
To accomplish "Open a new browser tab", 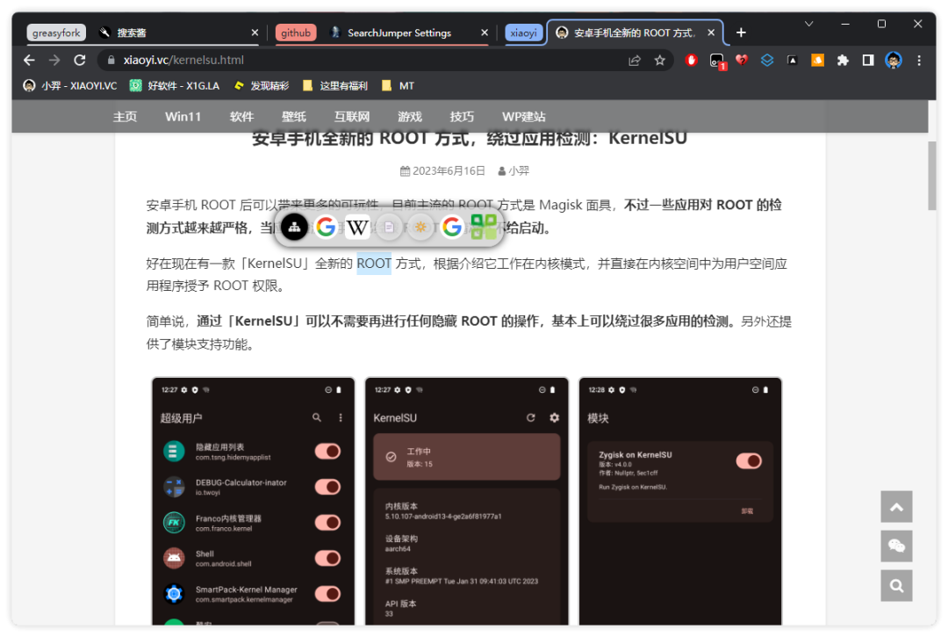I will (x=741, y=33).
